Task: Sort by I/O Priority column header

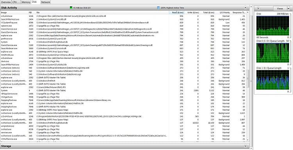Action: pos(223,12)
